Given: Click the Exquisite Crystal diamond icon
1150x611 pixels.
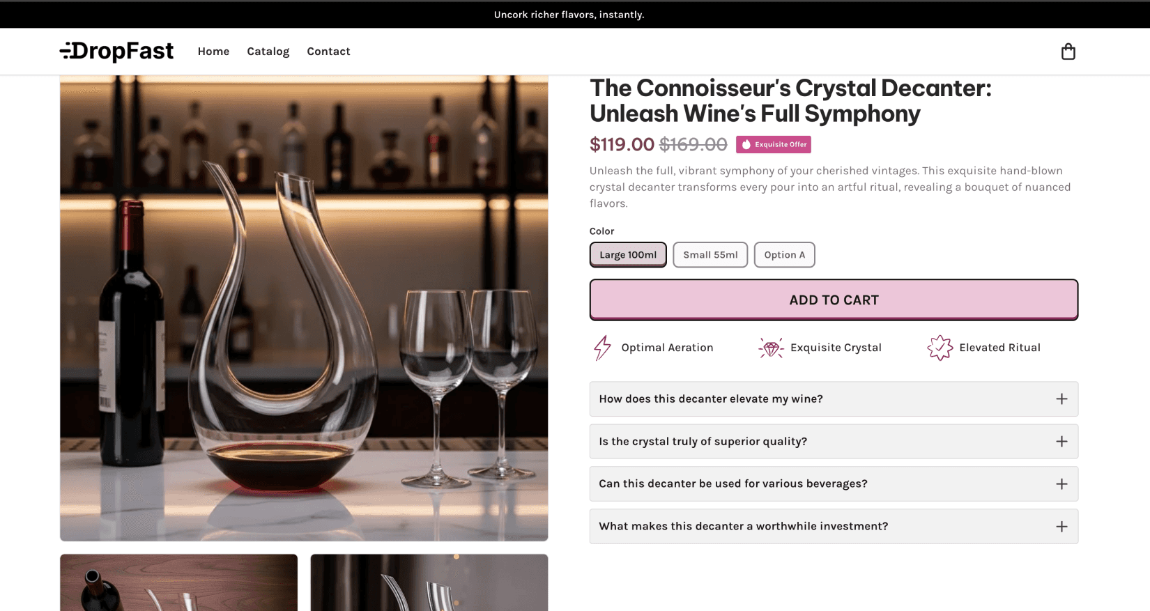Looking at the screenshot, I should 771,347.
